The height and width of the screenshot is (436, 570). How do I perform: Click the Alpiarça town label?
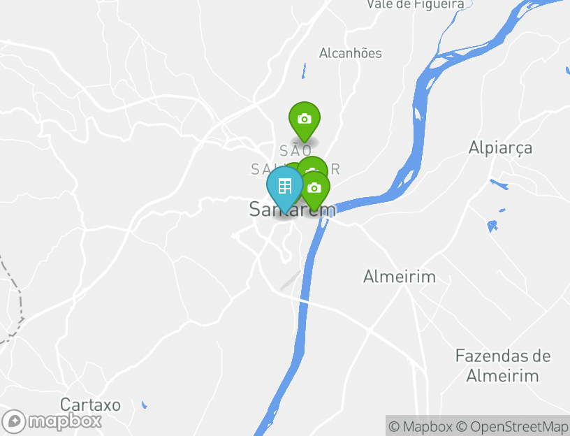tap(500, 148)
